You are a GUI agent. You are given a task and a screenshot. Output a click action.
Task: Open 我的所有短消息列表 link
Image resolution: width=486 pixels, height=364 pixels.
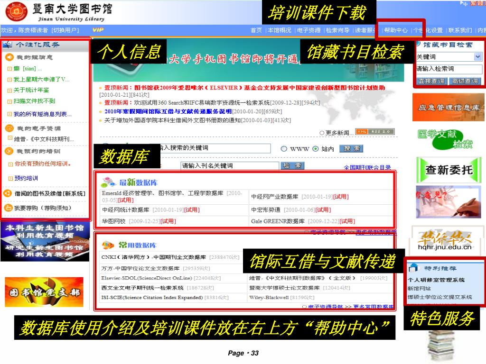(42, 114)
